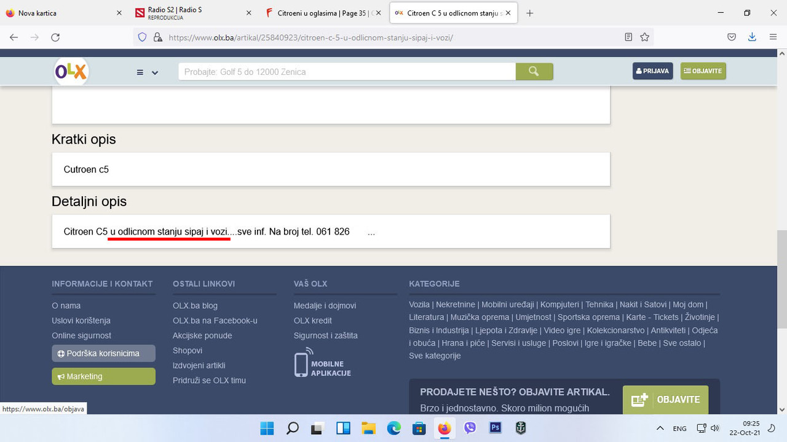Open the Akcijske ponude link
The height and width of the screenshot is (442, 787).
[202, 336]
